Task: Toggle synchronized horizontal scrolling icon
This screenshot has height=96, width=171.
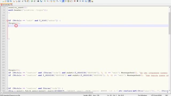Action: tap(54, 1)
